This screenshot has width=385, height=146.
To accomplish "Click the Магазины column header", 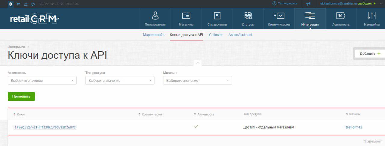I will coord(353,114).
